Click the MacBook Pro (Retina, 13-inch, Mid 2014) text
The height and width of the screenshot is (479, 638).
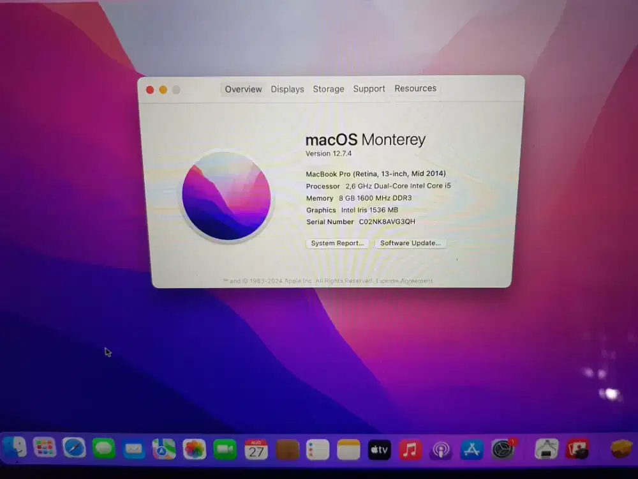376,174
